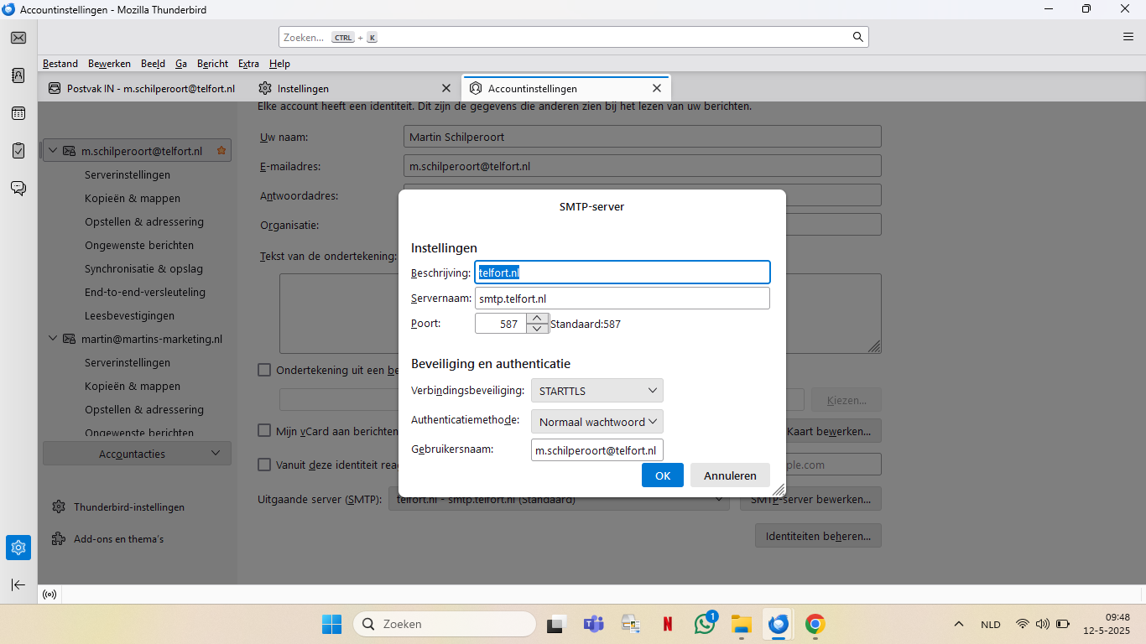The width and height of the screenshot is (1146, 644).
Task: Click the Identiteiten beheren button
Action: click(x=818, y=536)
